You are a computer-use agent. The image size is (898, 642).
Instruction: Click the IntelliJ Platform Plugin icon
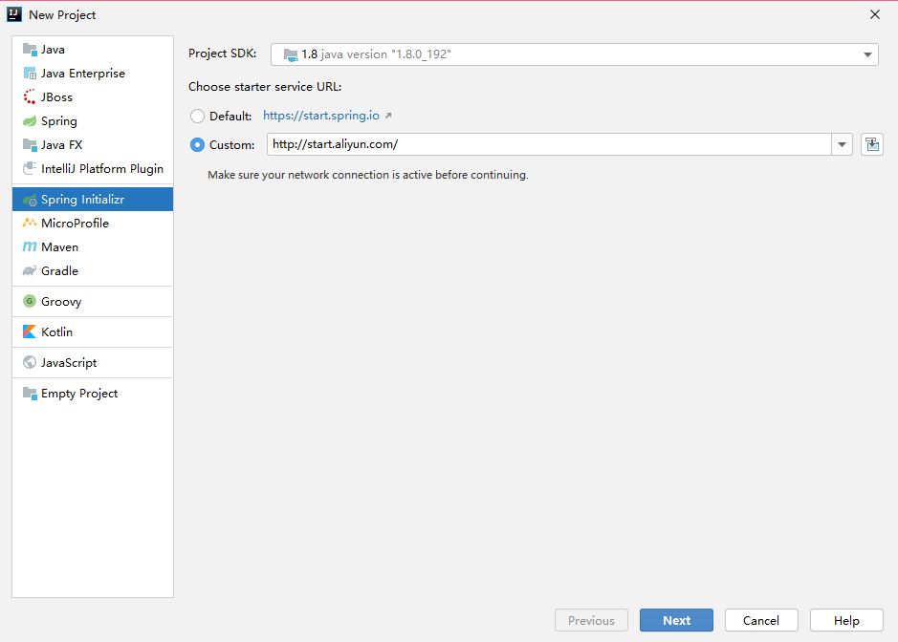[x=30, y=169]
